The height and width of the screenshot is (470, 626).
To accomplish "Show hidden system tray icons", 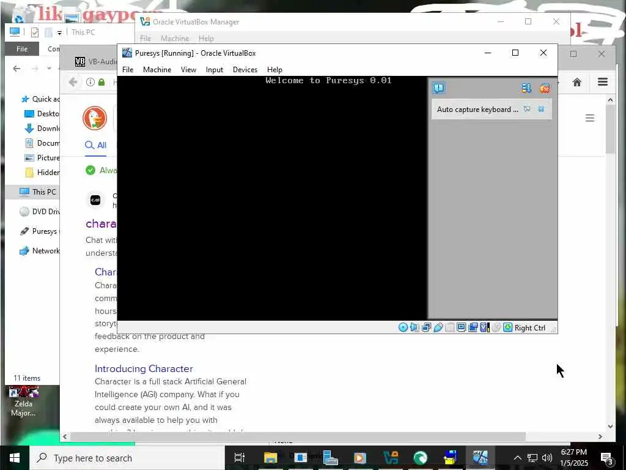I will point(517,458).
